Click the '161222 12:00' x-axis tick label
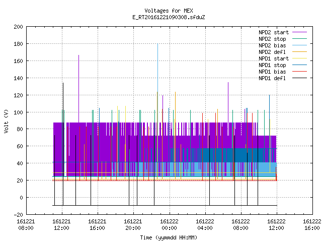322x242 pixels. point(276,225)
